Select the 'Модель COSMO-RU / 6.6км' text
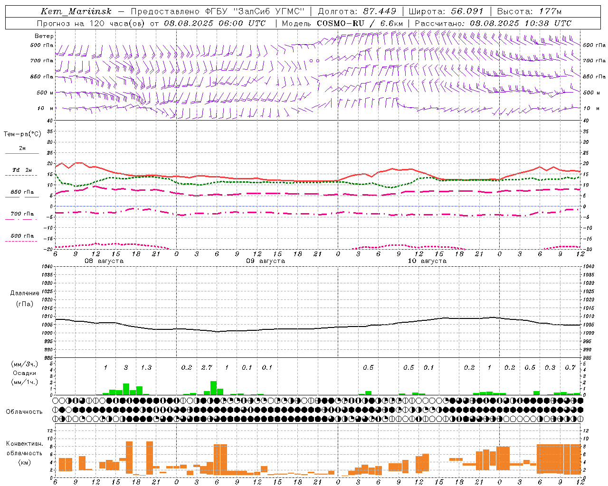 [x=342, y=23]
